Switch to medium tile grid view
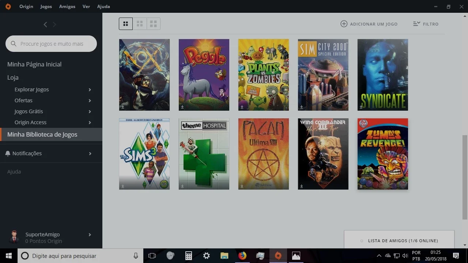Screen dimensions: 468x263 (140, 24)
